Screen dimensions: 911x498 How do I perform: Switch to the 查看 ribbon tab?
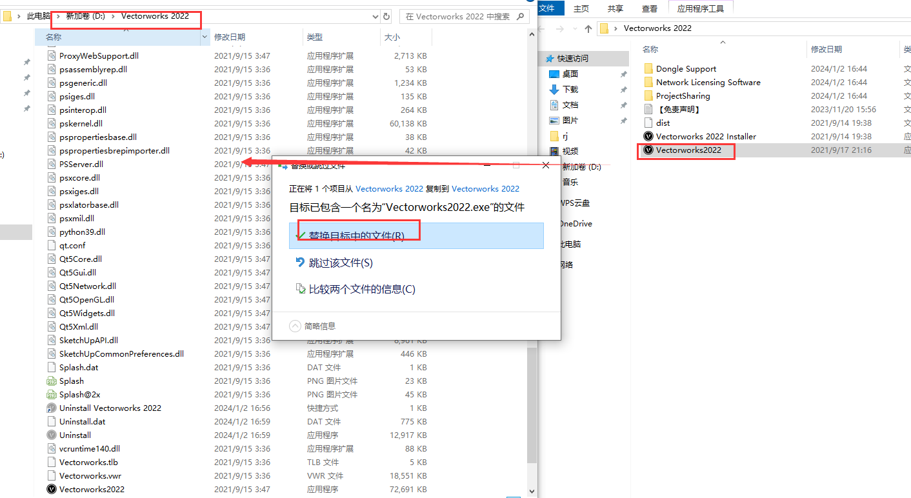[649, 8]
